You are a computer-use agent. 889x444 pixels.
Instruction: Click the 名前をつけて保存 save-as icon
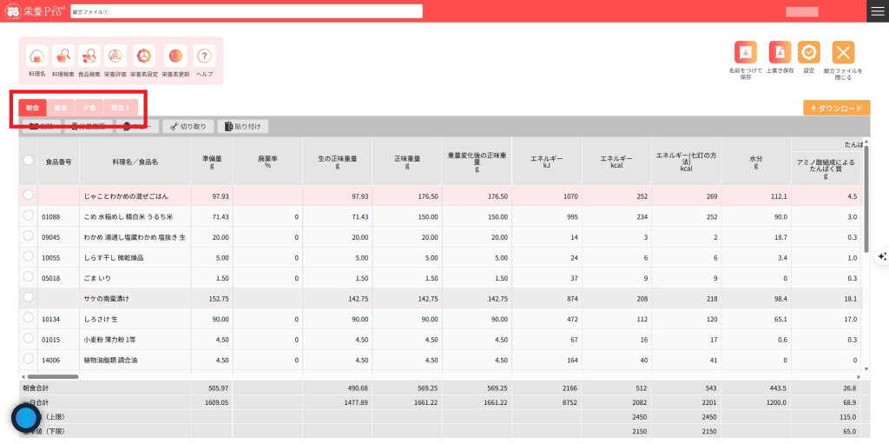pos(745,52)
